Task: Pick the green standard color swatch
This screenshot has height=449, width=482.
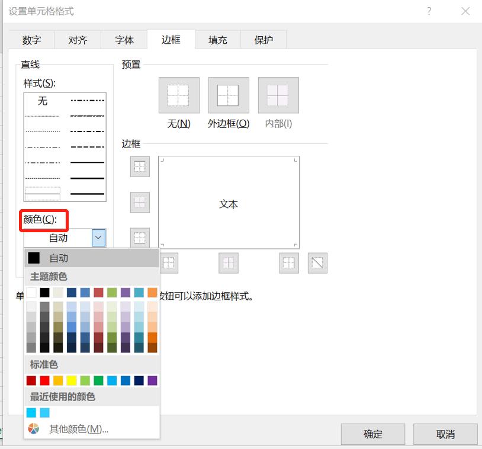Action: click(98, 380)
